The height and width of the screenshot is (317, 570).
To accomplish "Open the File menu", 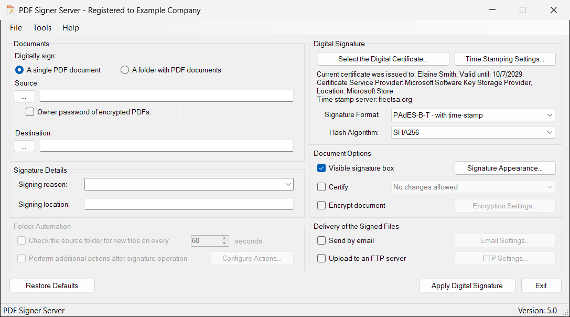I will (16, 28).
